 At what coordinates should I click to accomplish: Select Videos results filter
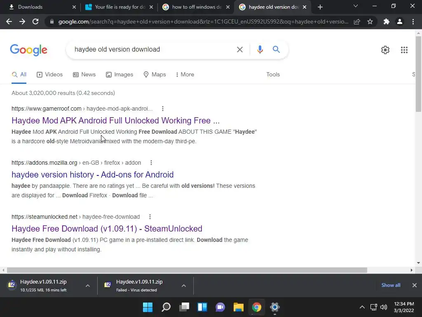click(49, 75)
